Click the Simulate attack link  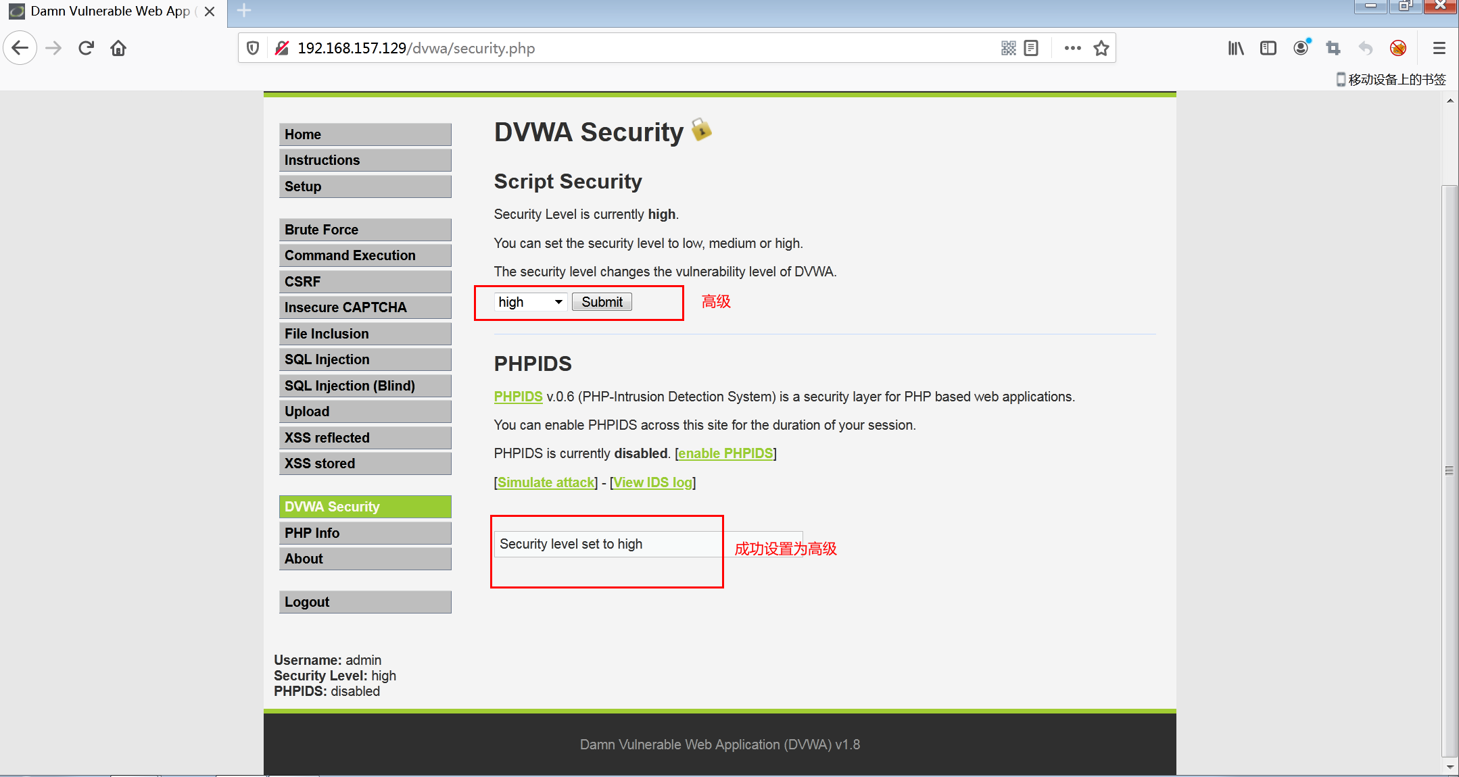click(x=546, y=482)
